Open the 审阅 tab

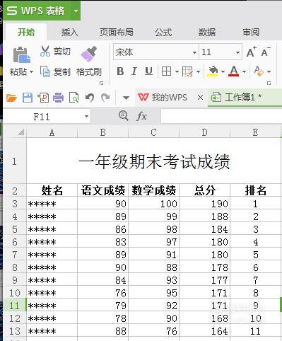[x=251, y=32]
